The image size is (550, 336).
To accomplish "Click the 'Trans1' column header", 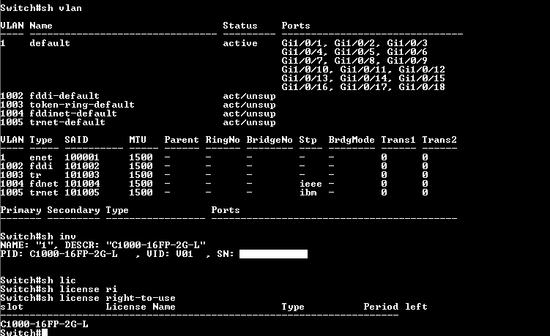I will (398, 140).
